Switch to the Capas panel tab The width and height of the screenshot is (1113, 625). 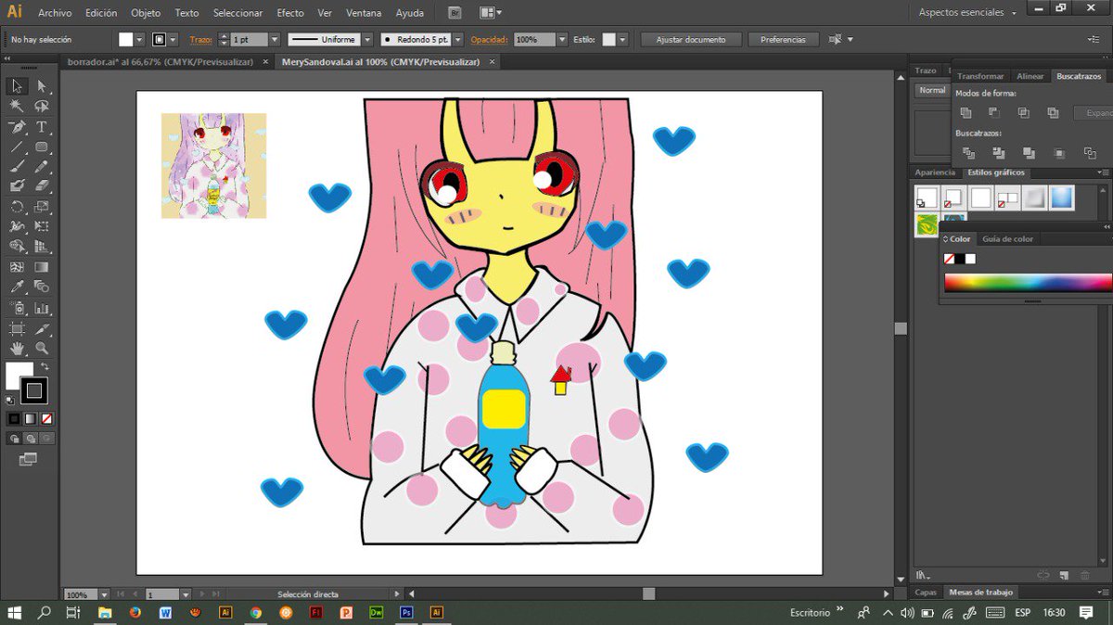click(926, 592)
